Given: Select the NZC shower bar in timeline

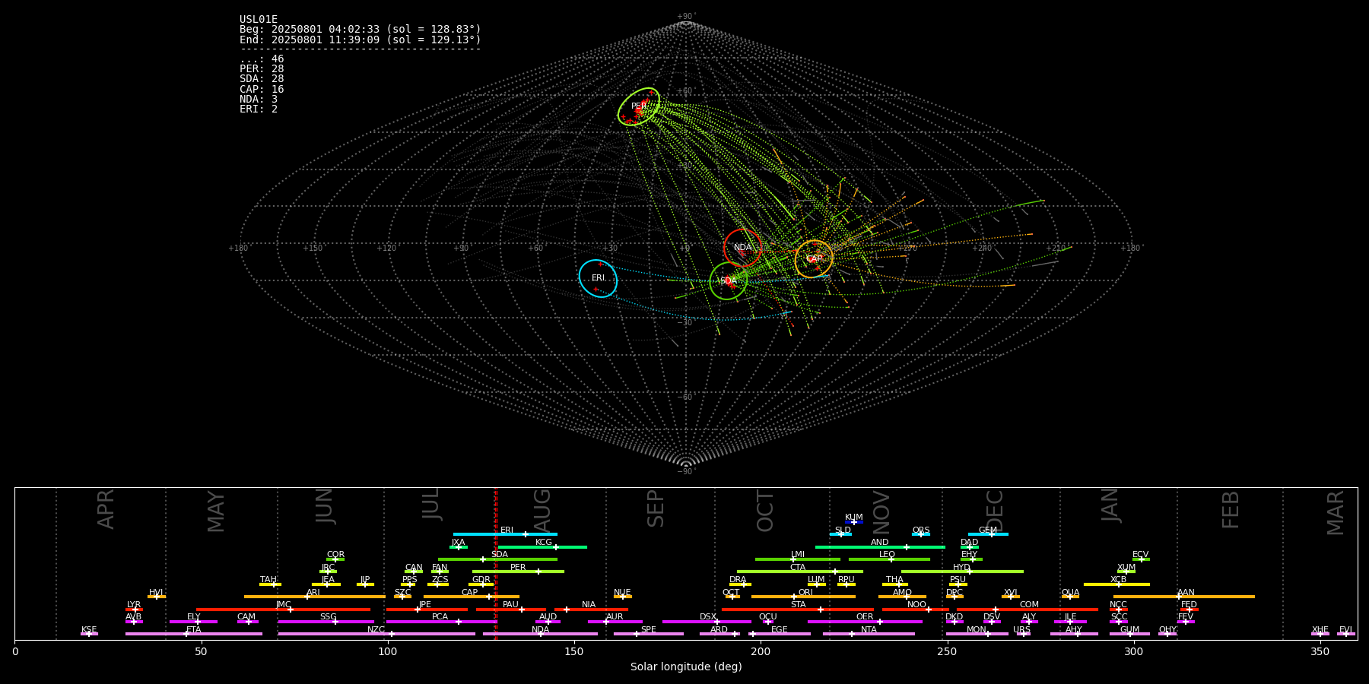Looking at the screenshot, I should [x=376, y=634].
